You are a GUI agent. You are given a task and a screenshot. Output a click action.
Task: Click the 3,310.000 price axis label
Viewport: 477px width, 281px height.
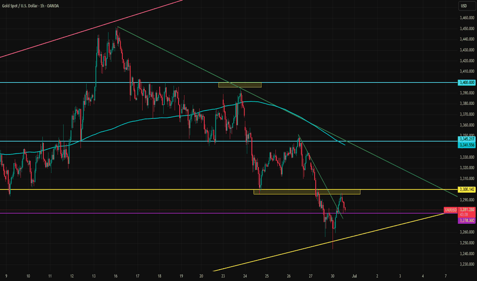467,179
